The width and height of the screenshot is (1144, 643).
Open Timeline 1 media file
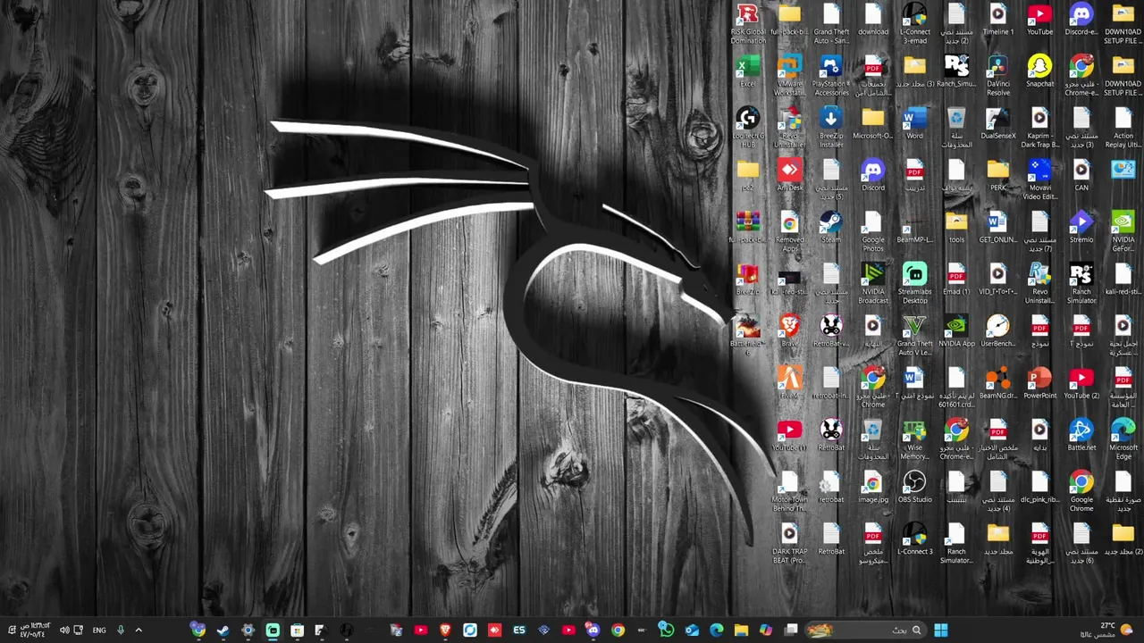998,20
